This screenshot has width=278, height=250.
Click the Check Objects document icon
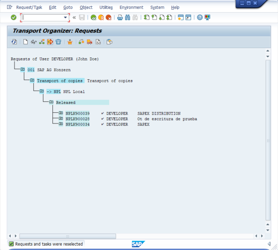[x=98, y=42]
